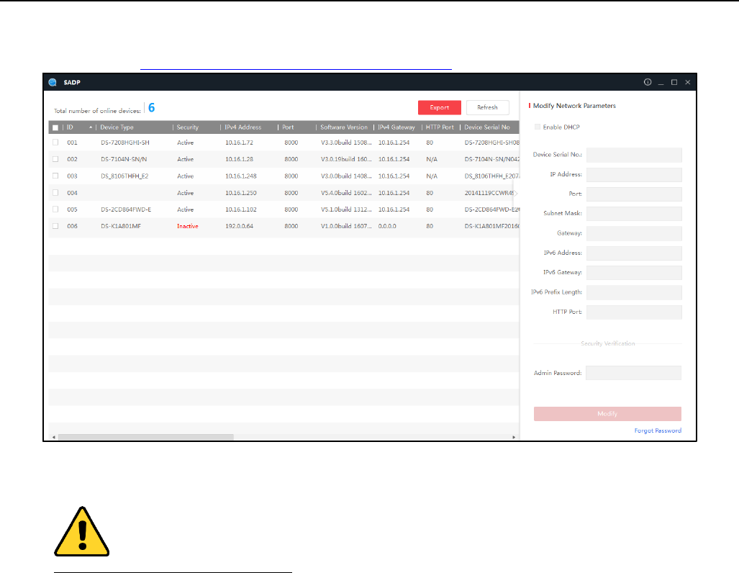Check the box for device 005
Viewport: 739px width, 573px height.
click(x=55, y=209)
